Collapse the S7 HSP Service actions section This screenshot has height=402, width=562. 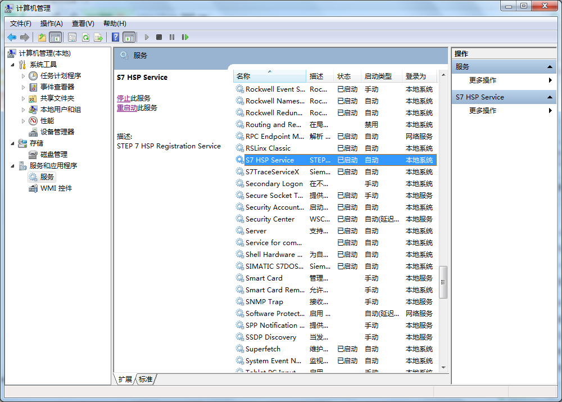click(x=550, y=97)
